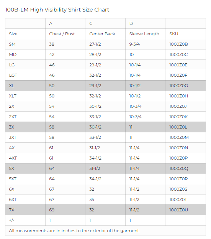Select the 3X size cell
Image resolution: width=211 pixels, height=239 pixels.
(11, 127)
